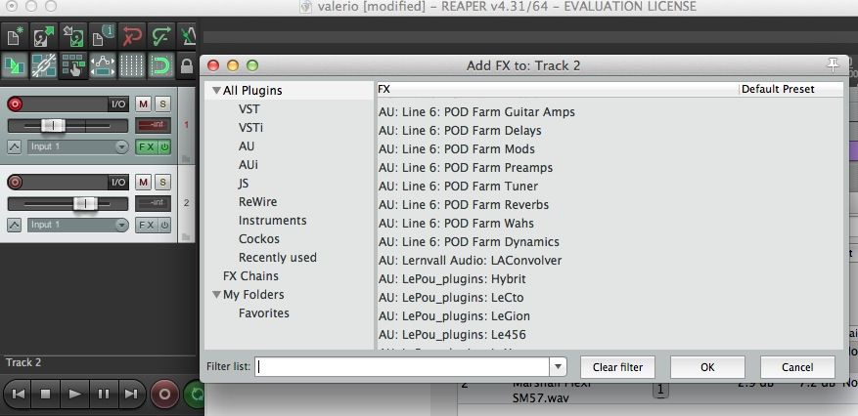Select ReWire category
The width and height of the screenshot is (858, 416).
click(x=257, y=202)
